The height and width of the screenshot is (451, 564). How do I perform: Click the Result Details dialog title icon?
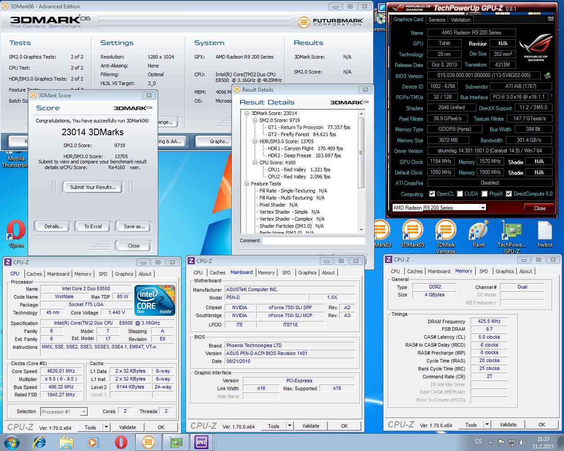click(237, 89)
